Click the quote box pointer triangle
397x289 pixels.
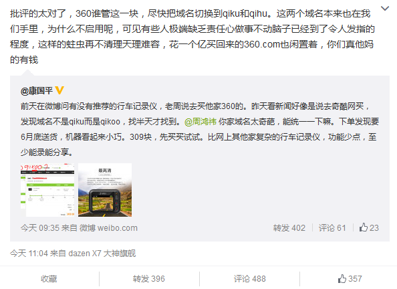pos(27,73)
